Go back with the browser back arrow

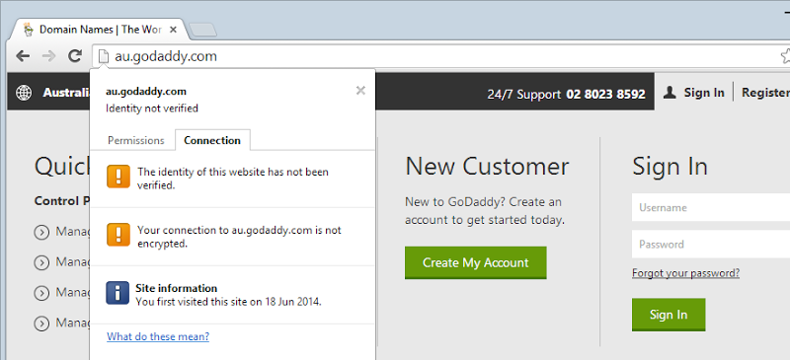[x=23, y=56]
